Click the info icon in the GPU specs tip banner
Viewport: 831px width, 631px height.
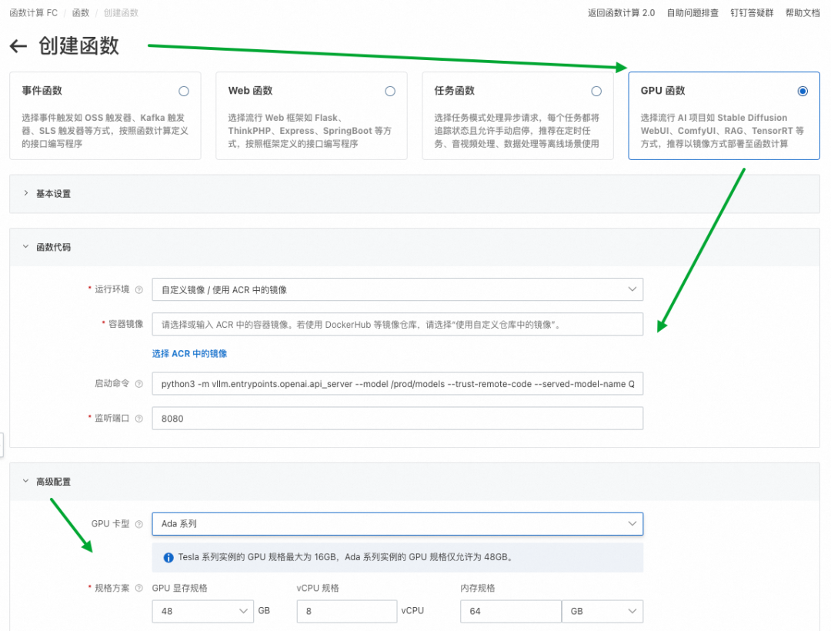coord(168,557)
